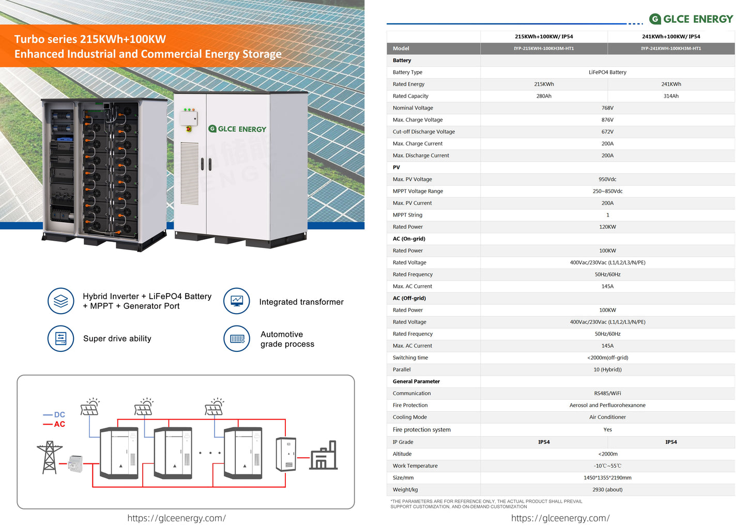747x528 pixels.
Task: Select the Battery section row in the table
Action: coord(403,60)
